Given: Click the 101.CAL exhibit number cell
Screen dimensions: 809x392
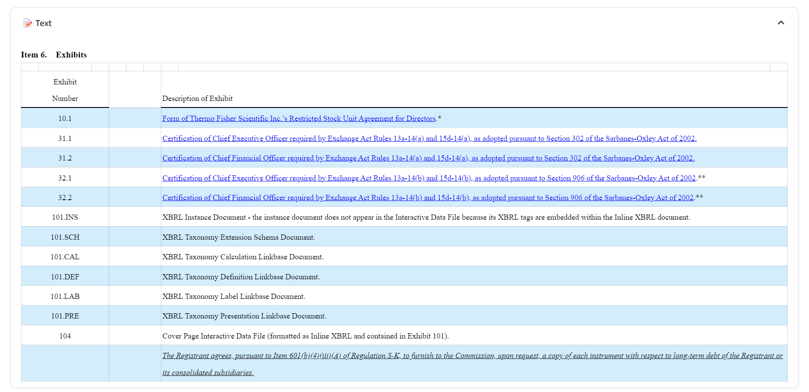Looking at the screenshot, I should (65, 256).
